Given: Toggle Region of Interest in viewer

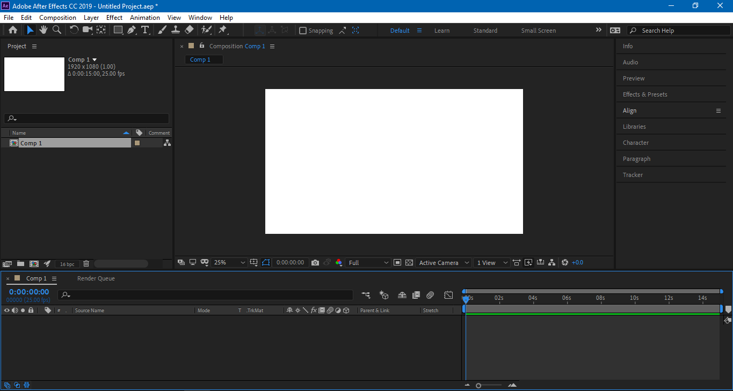Looking at the screenshot, I should coord(397,263).
